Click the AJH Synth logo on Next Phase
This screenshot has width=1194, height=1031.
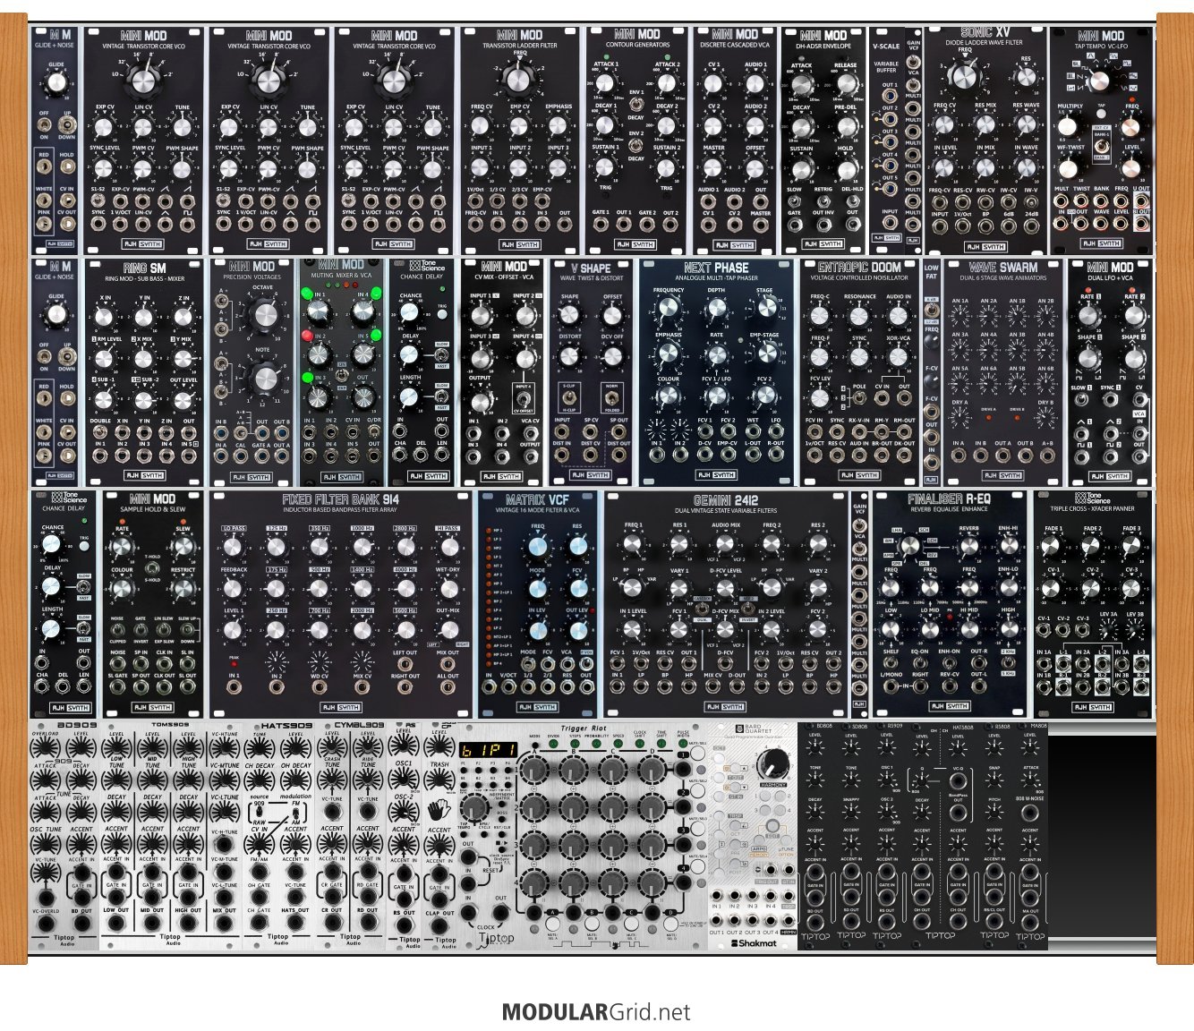click(718, 475)
